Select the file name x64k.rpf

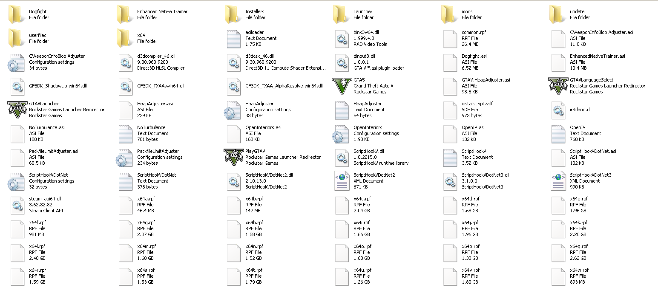(579, 222)
